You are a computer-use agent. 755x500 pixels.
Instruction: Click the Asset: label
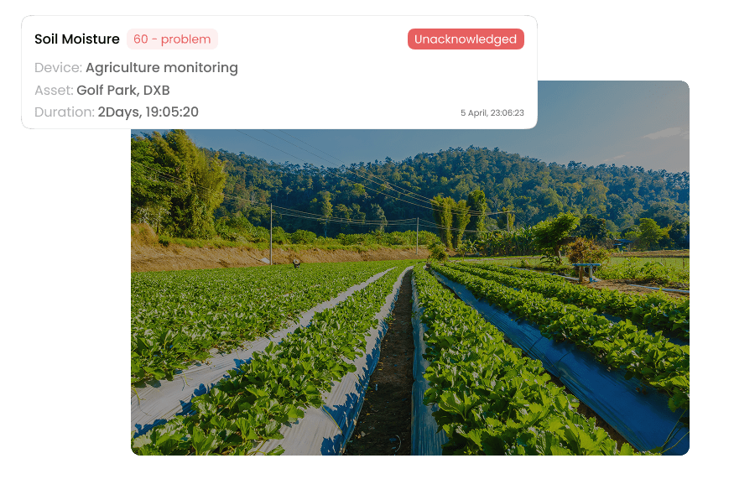click(54, 90)
